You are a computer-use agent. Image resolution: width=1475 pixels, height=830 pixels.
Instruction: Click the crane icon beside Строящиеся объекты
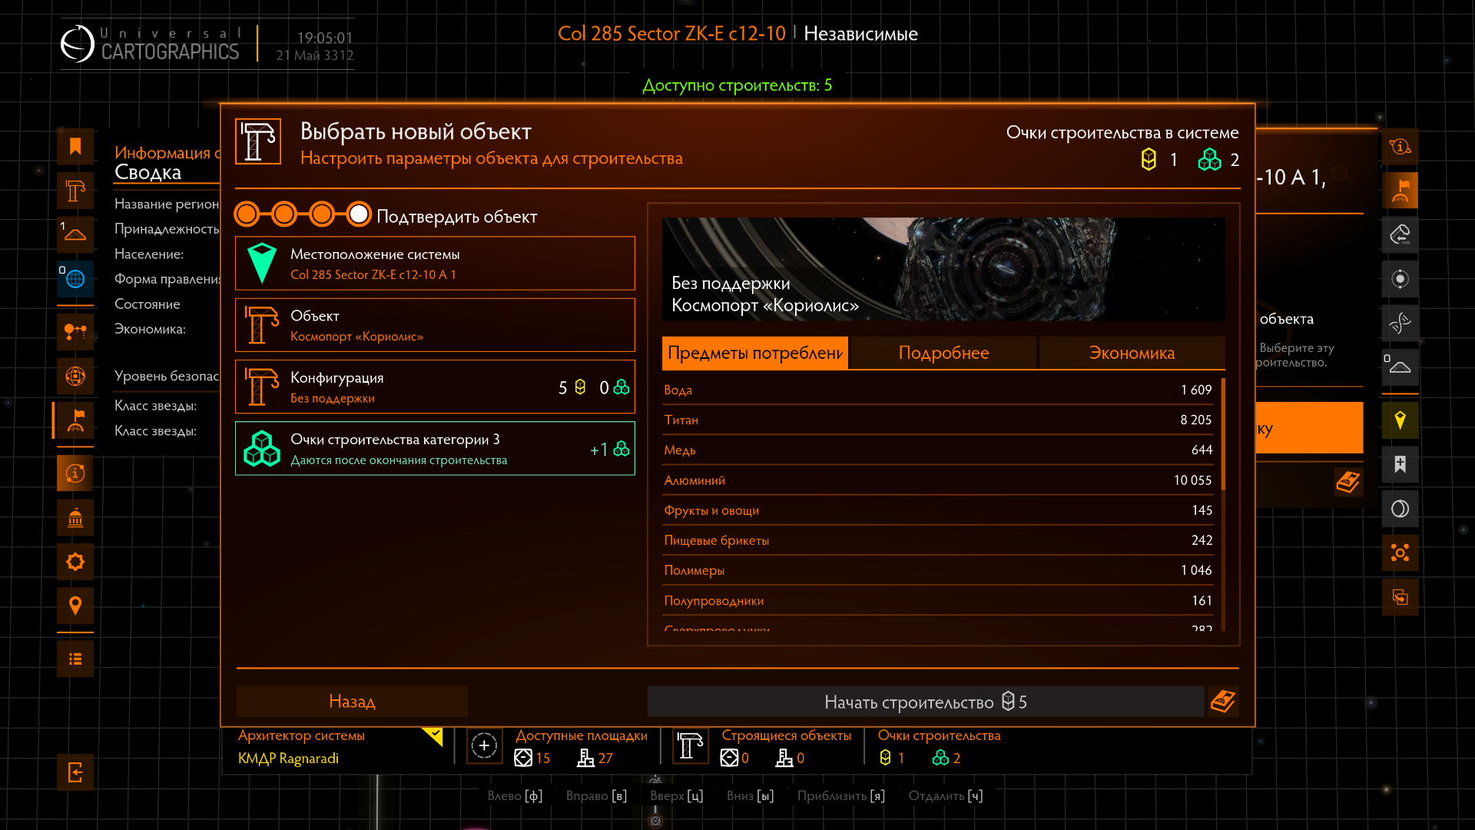(x=690, y=745)
